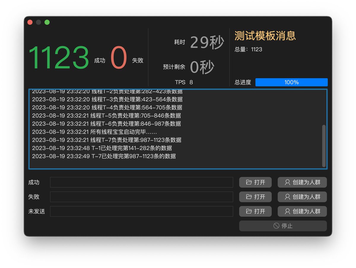
Task: Select log line T-1已处理完第141-282条的数据
Action: 102,148
